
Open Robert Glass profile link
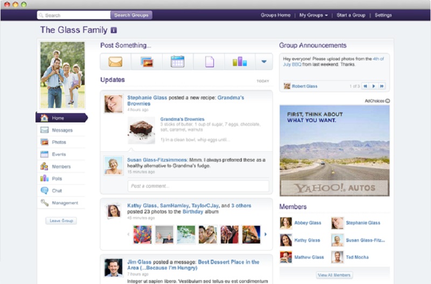tap(304, 86)
